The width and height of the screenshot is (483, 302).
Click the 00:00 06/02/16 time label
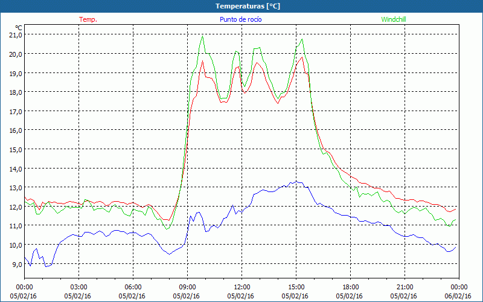click(458, 292)
